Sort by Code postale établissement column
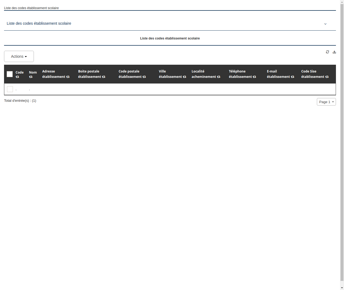This screenshot has width=344, height=290. 144,77
